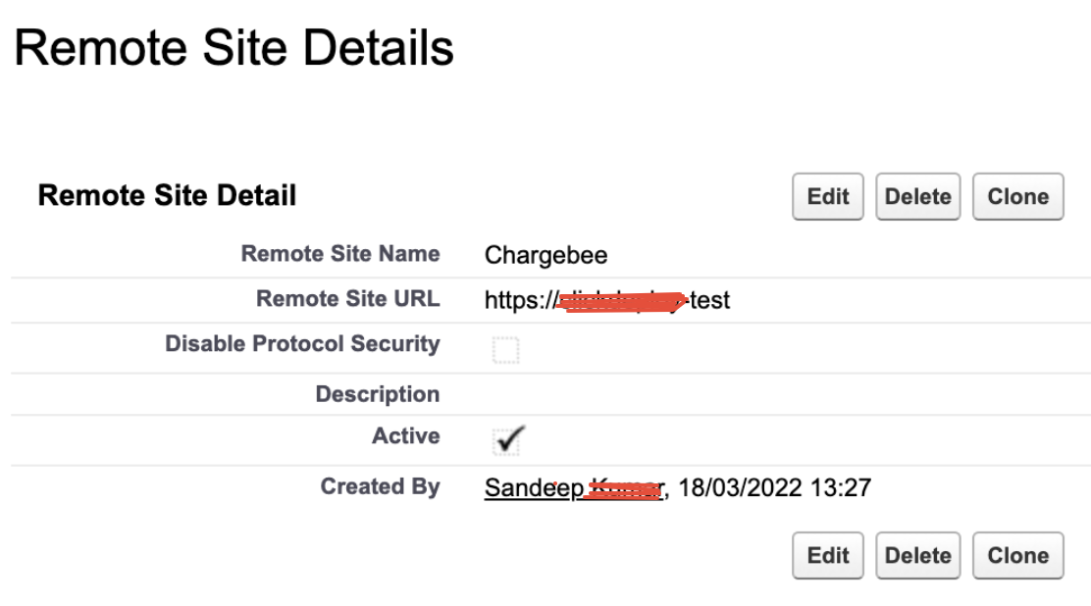Click the Remote Site URL field label
1091x606 pixels.
point(348,298)
